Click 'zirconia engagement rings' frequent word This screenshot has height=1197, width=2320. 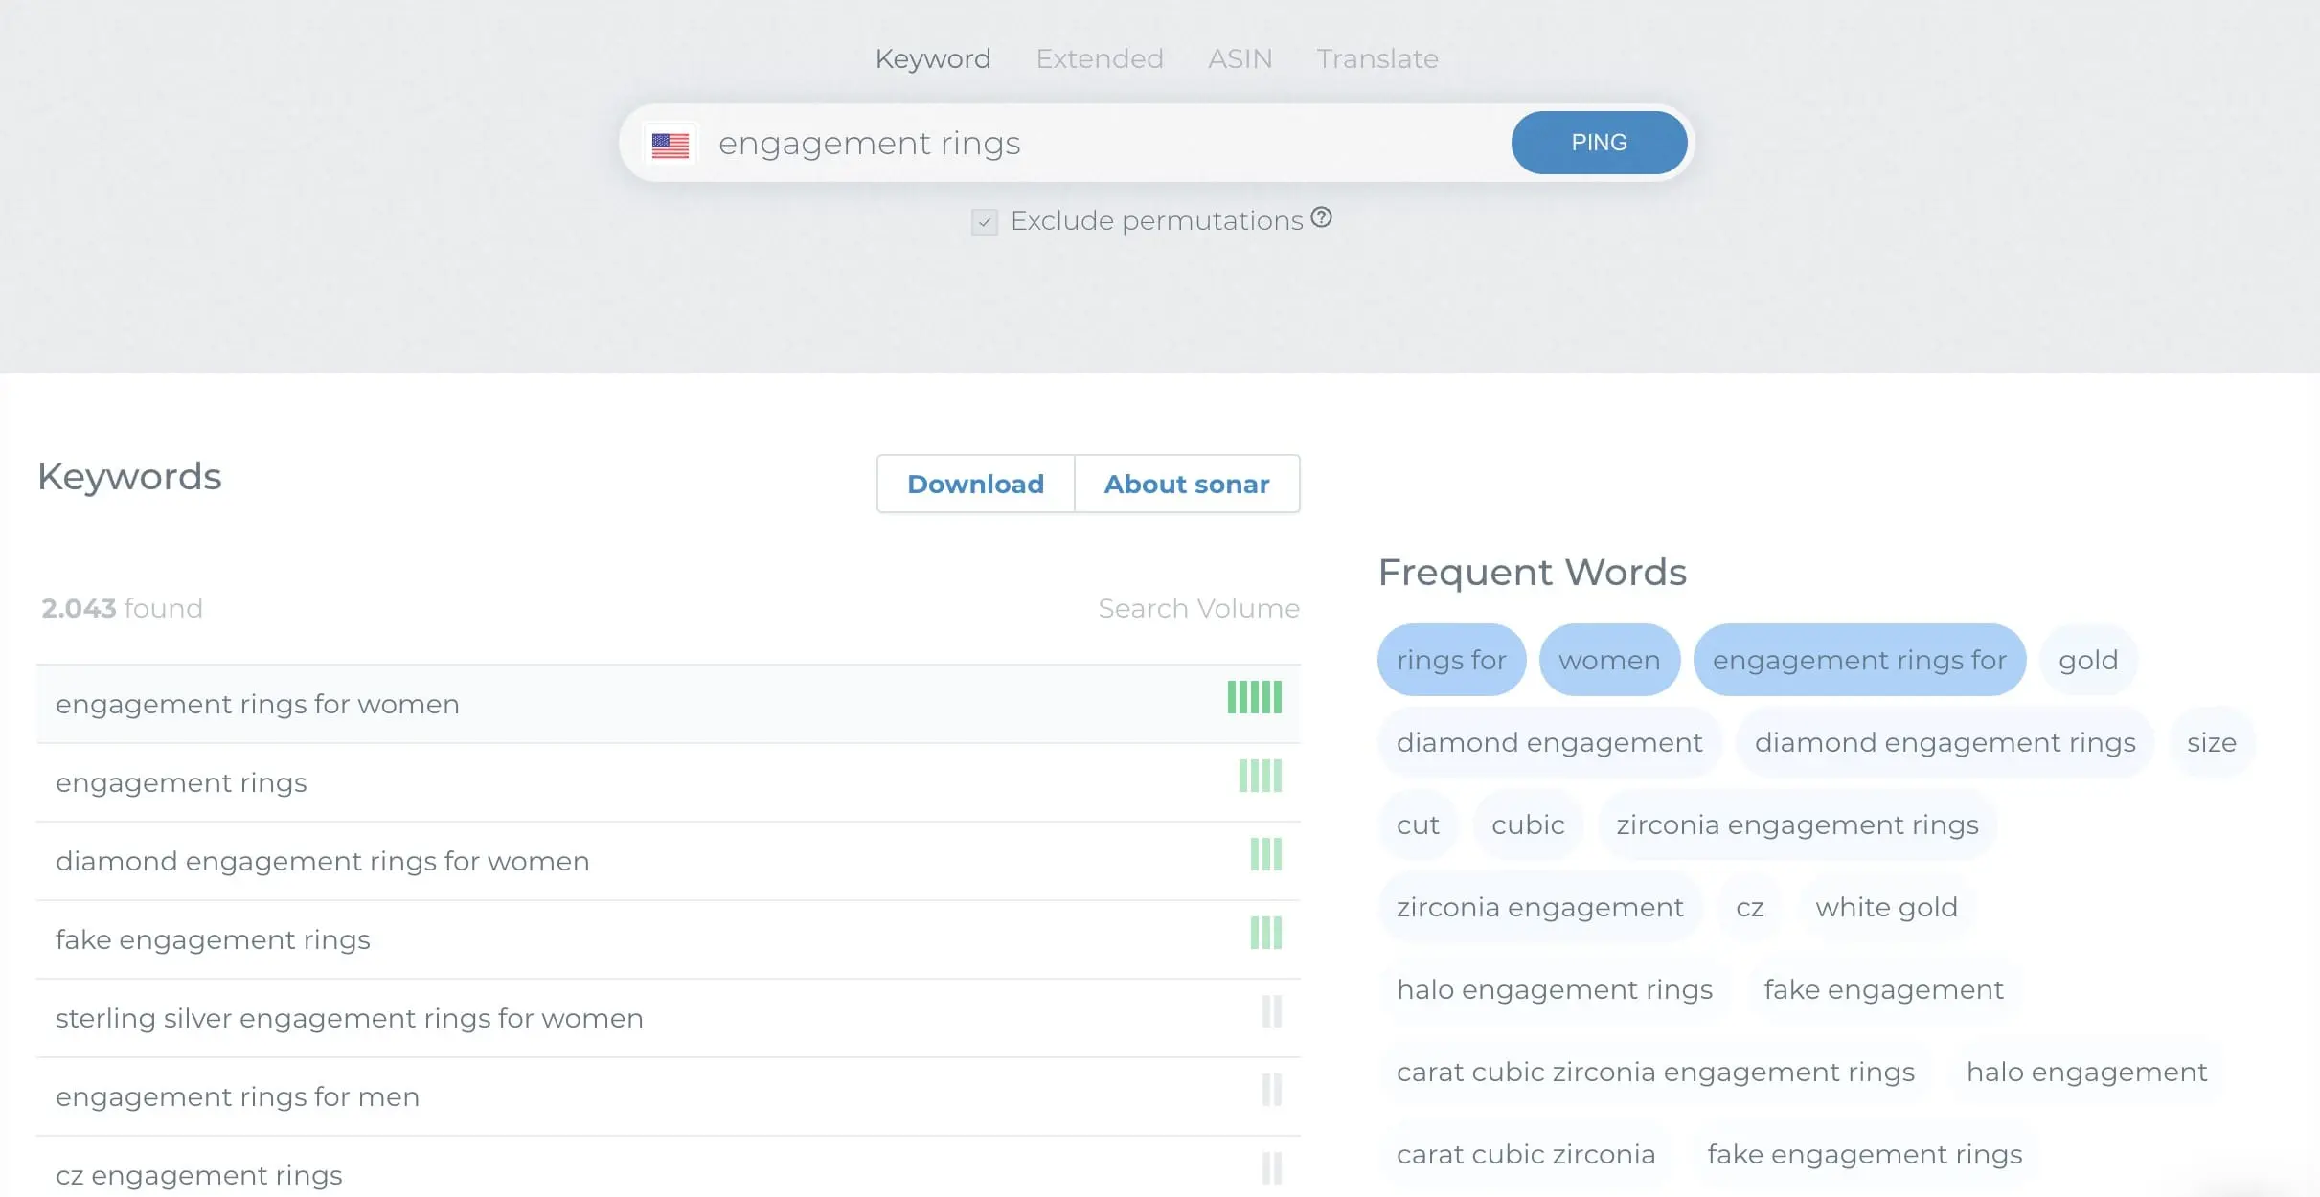(x=1796, y=824)
